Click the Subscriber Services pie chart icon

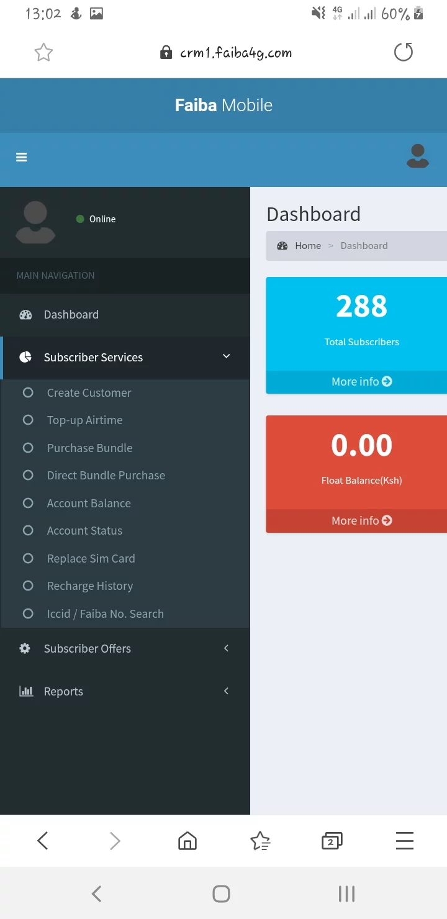point(25,357)
